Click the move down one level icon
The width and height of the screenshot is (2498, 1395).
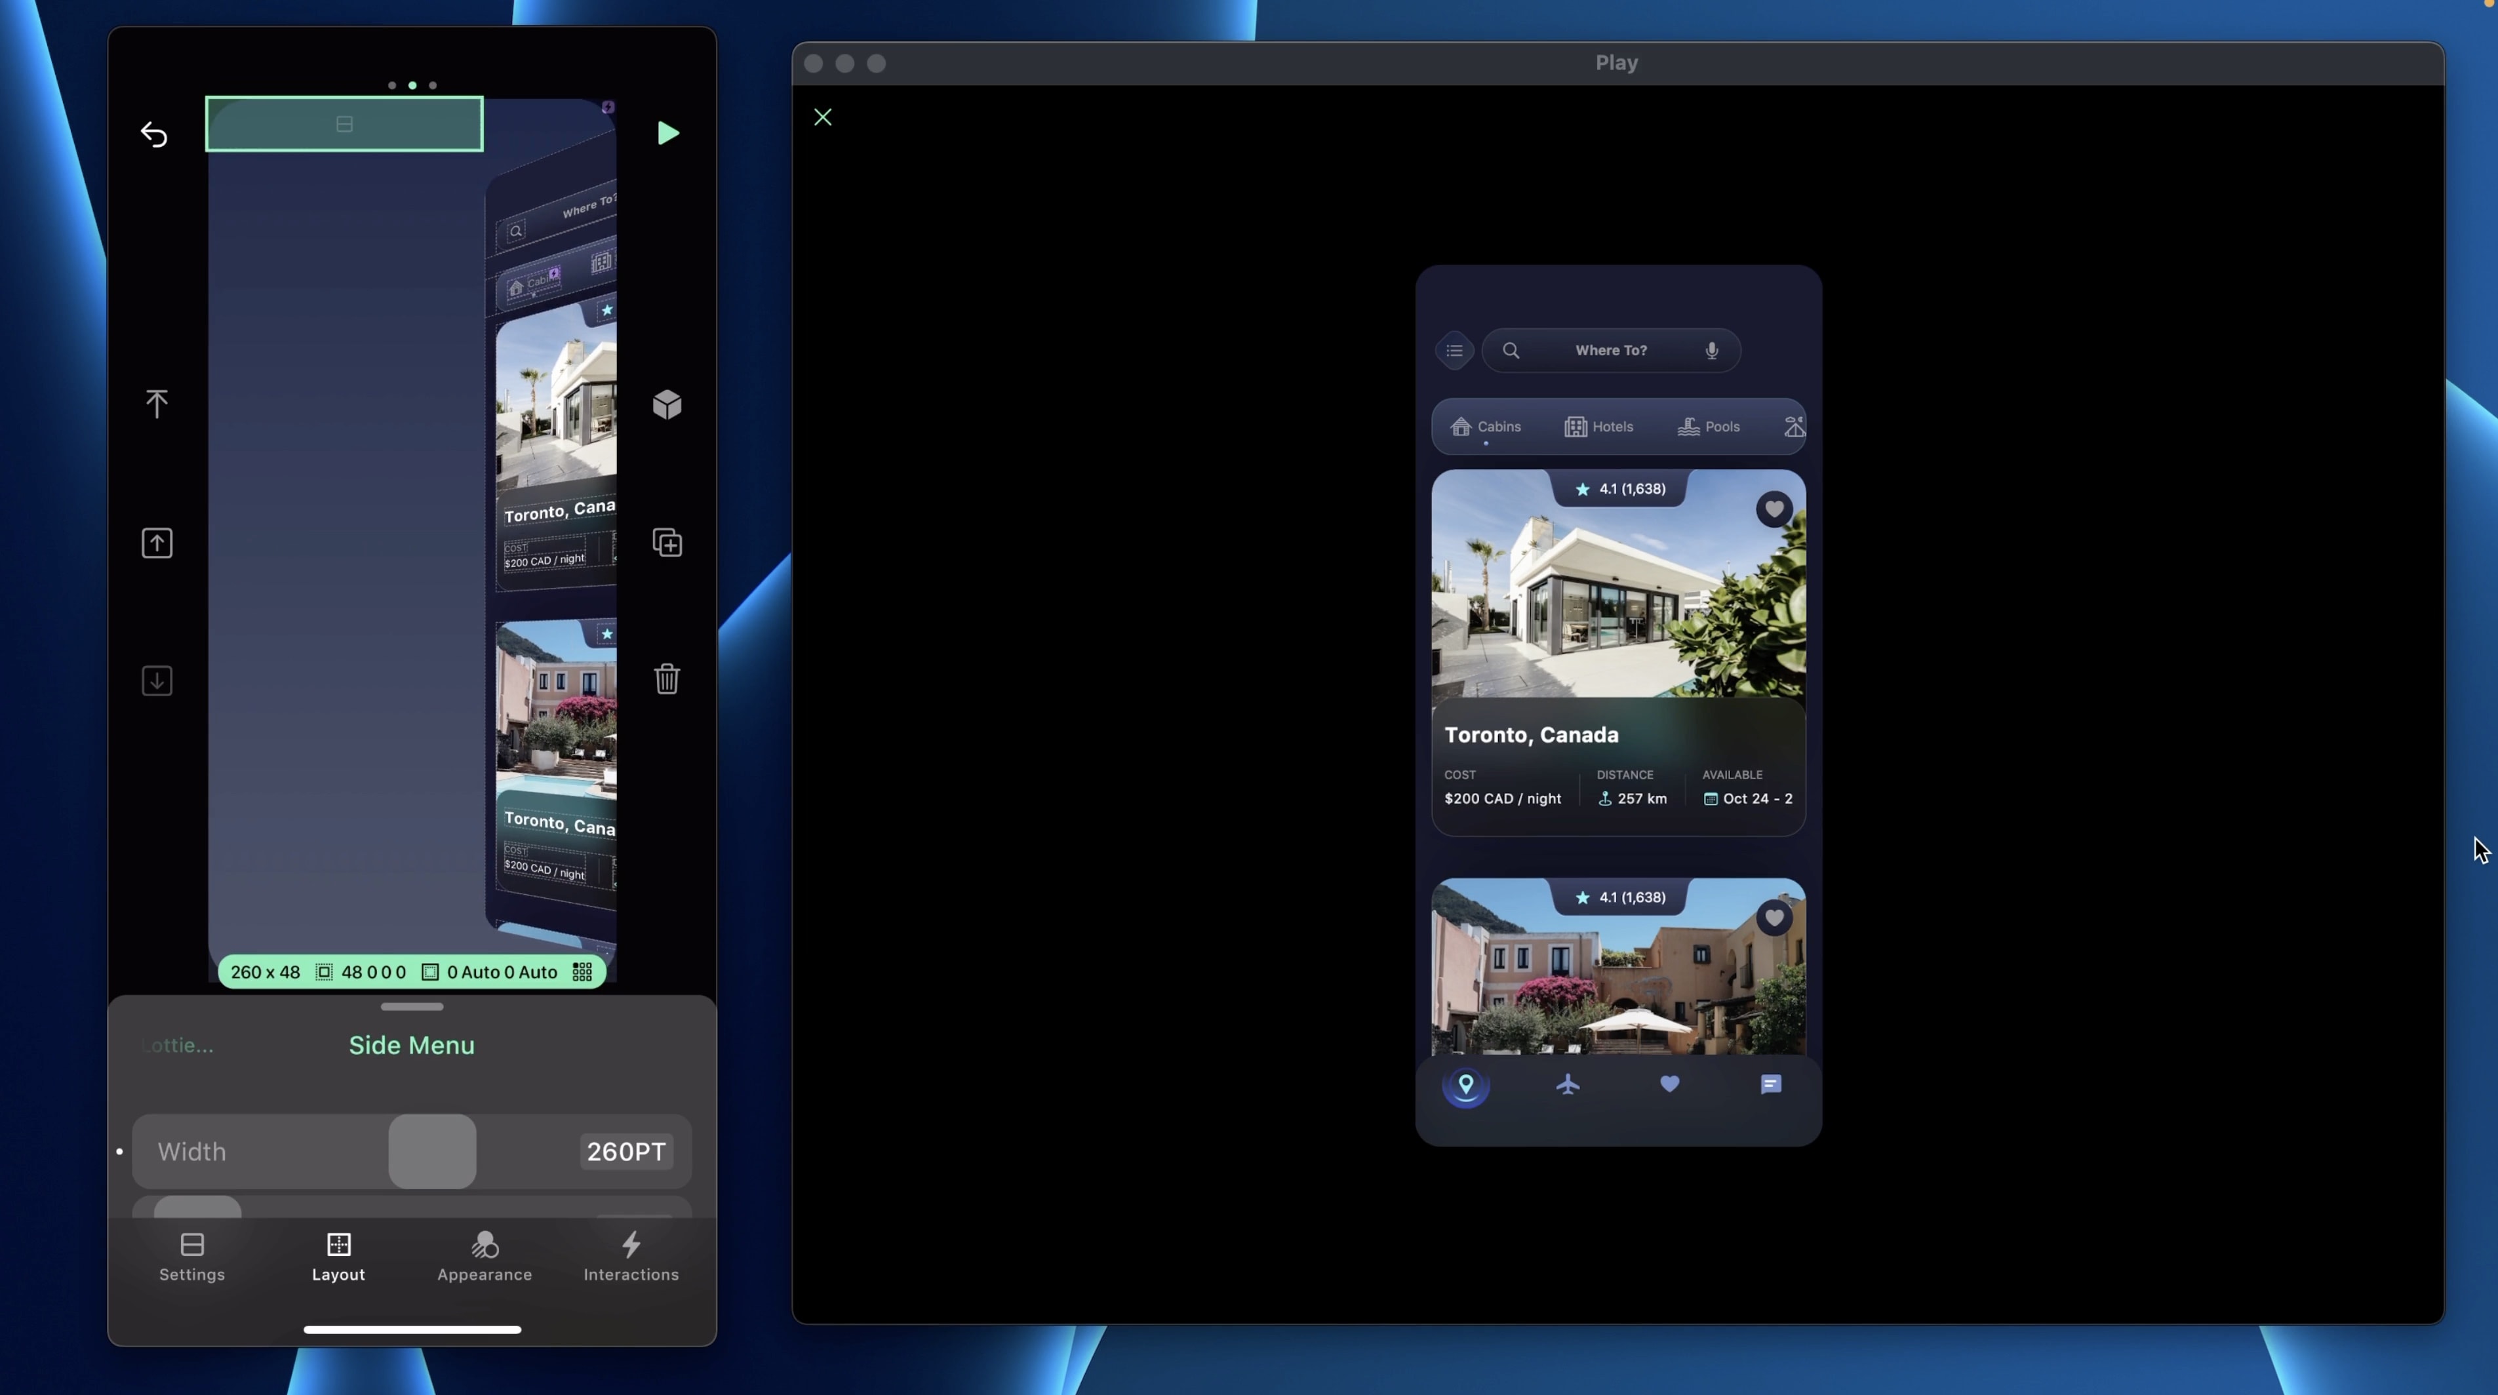156,680
